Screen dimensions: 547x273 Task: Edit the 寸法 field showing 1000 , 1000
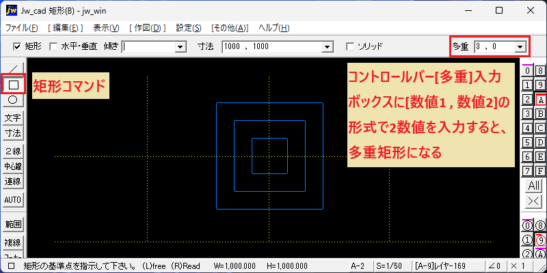[272, 46]
